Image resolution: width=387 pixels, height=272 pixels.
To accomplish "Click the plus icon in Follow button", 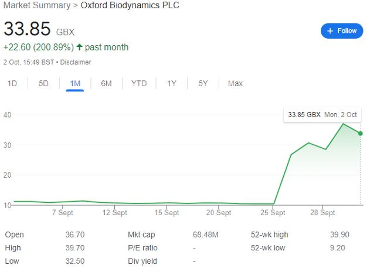I will pyautogui.click(x=330, y=31).
